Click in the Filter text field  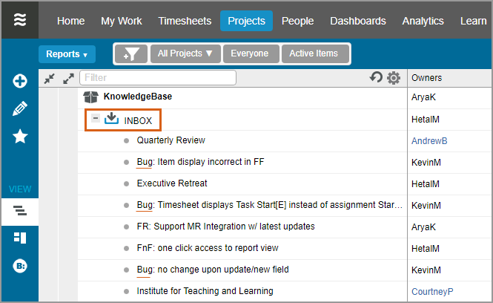coord(157,77)
